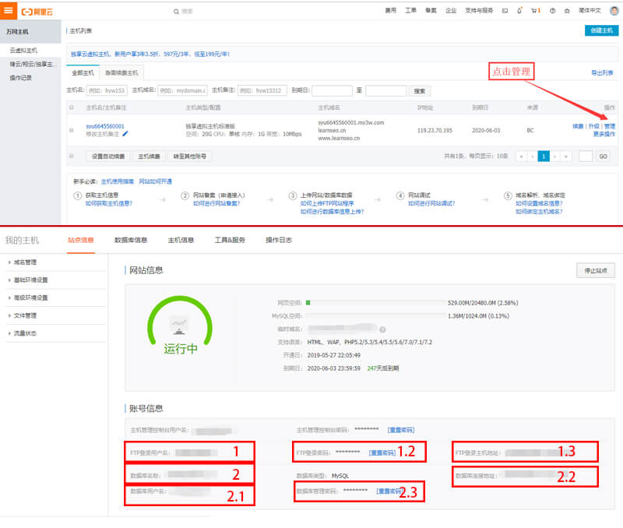Click the 主机名 search input field
This screenshot has height=528, width=623.
[106, 91]
